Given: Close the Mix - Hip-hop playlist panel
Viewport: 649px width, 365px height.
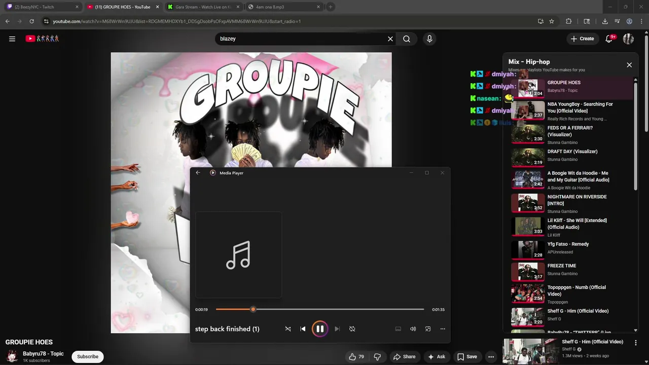Looking at the screenshot, I should coord(629,65).
